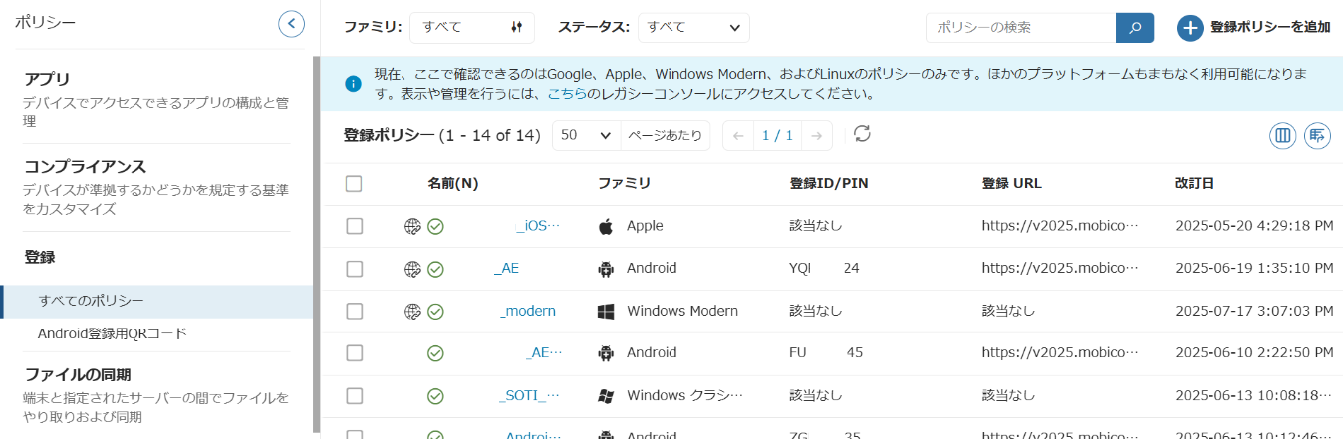The image size is (1343, 439).
Task: Collapse the policy sidebar with chevron button
Action: pyautogui.click(x=291, y=22)
